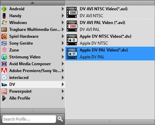
Task: Click the Alle Profile play icon
Action: point(4,98)
